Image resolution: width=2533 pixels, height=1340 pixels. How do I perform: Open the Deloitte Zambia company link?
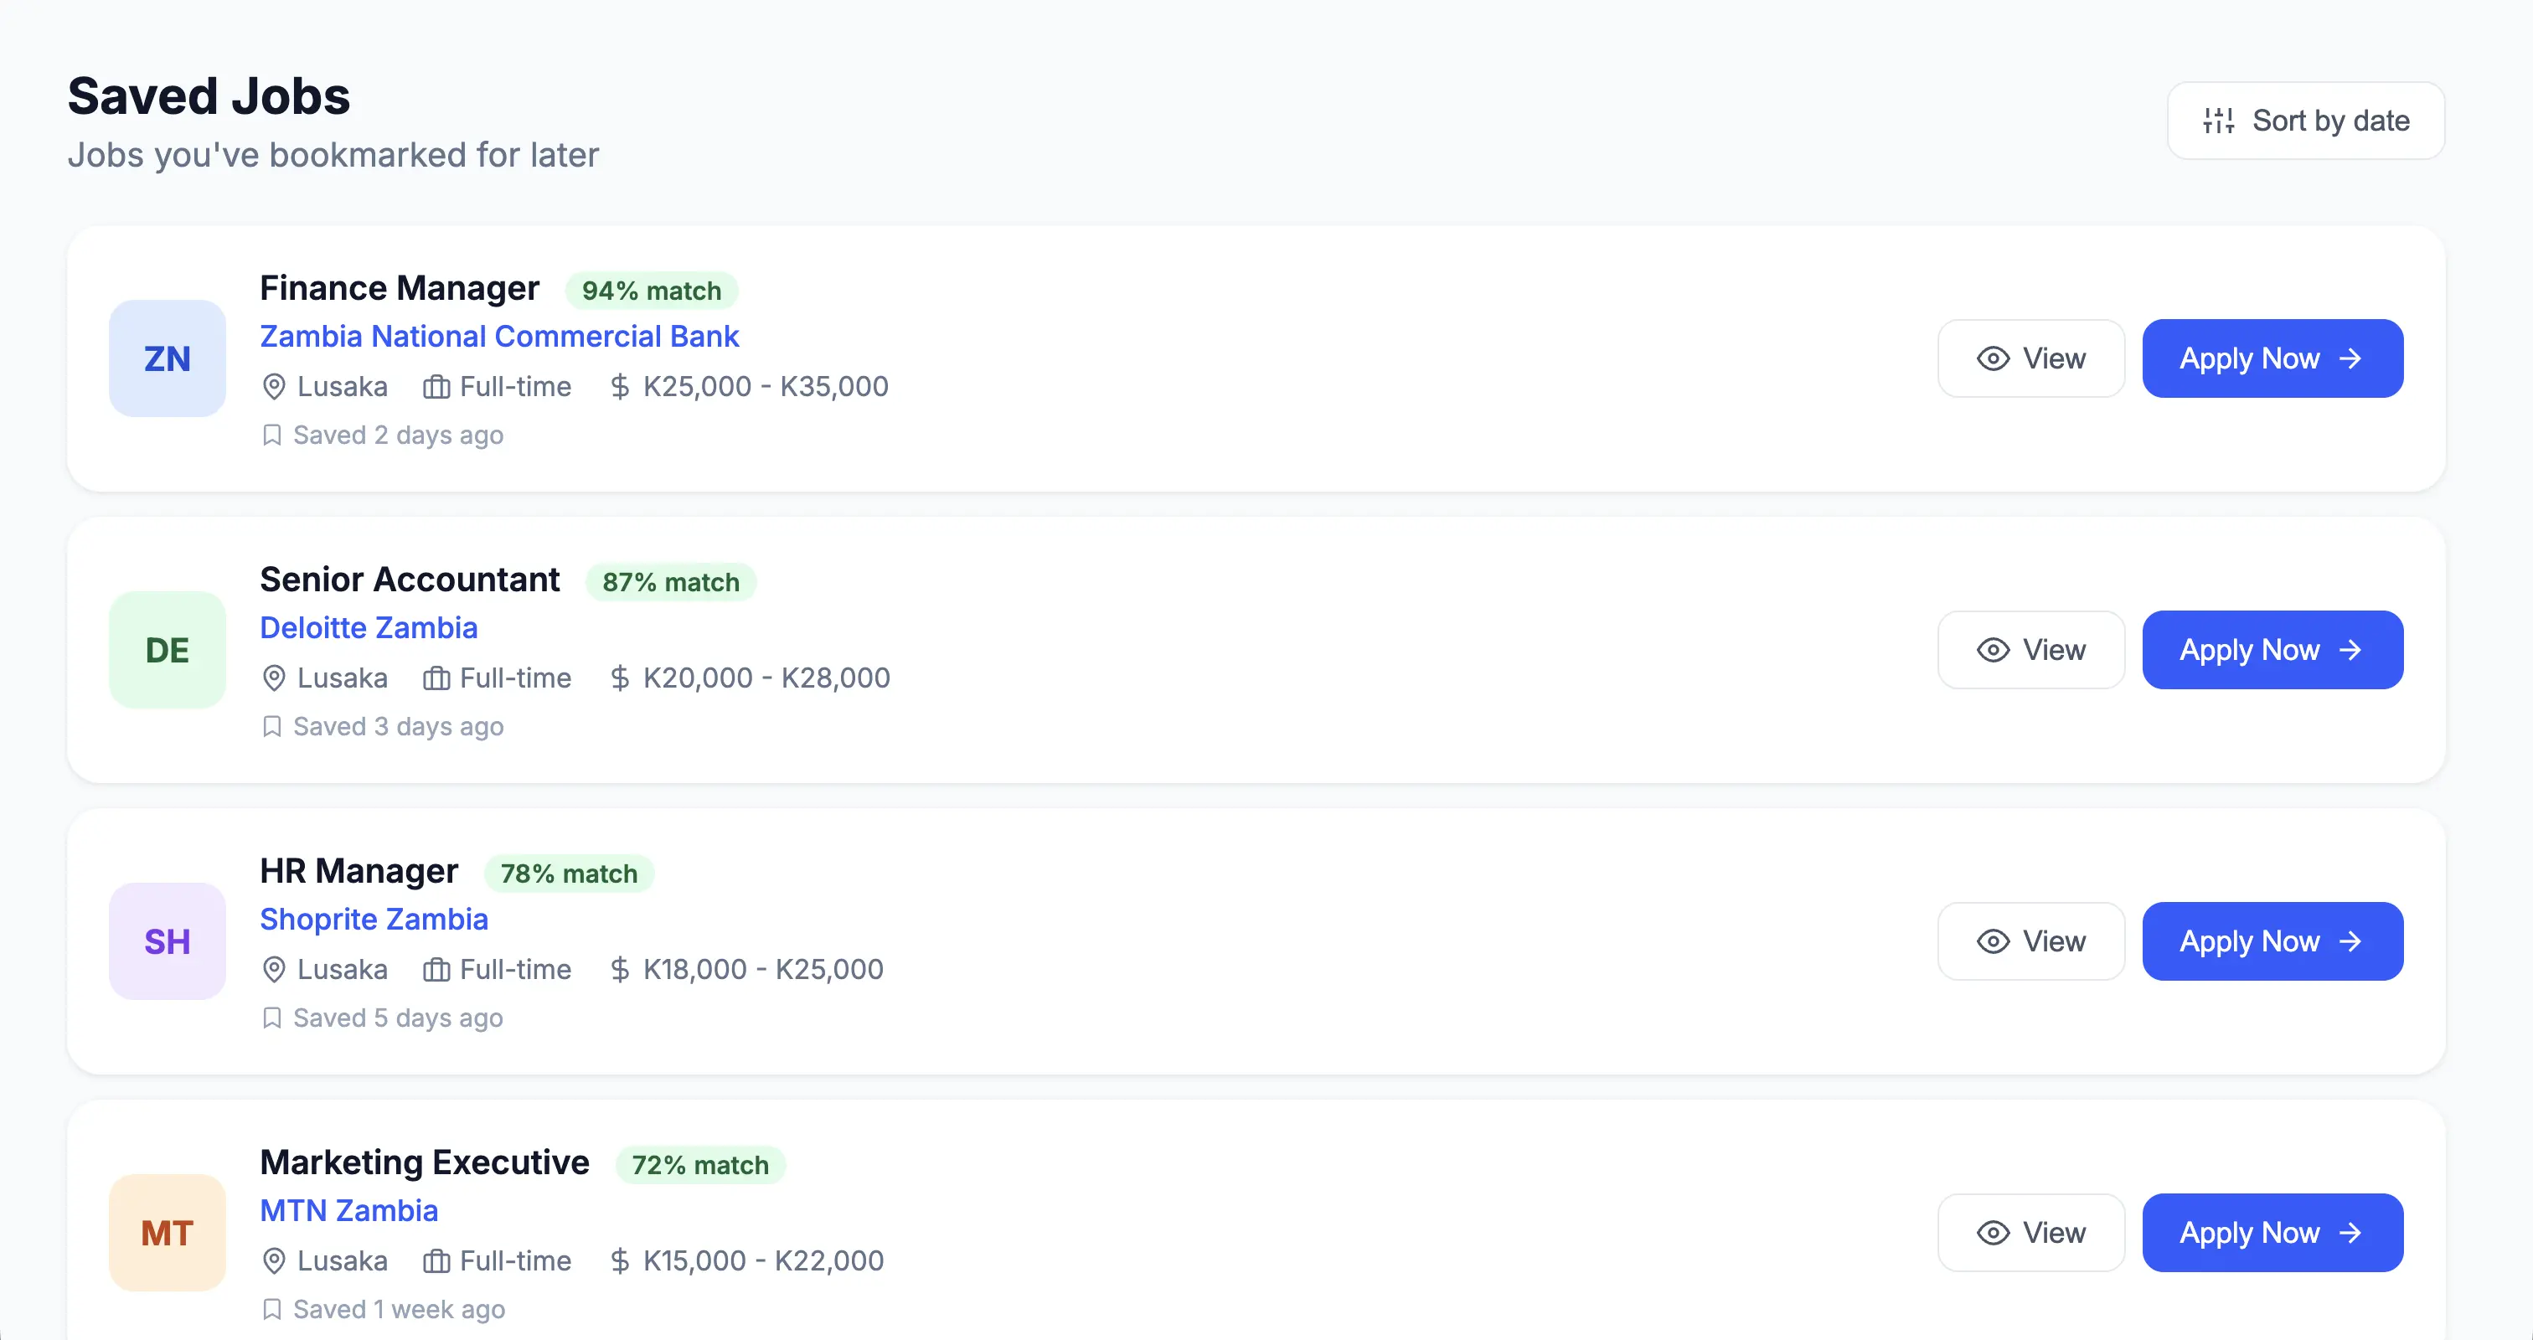(x=369, y=627)
